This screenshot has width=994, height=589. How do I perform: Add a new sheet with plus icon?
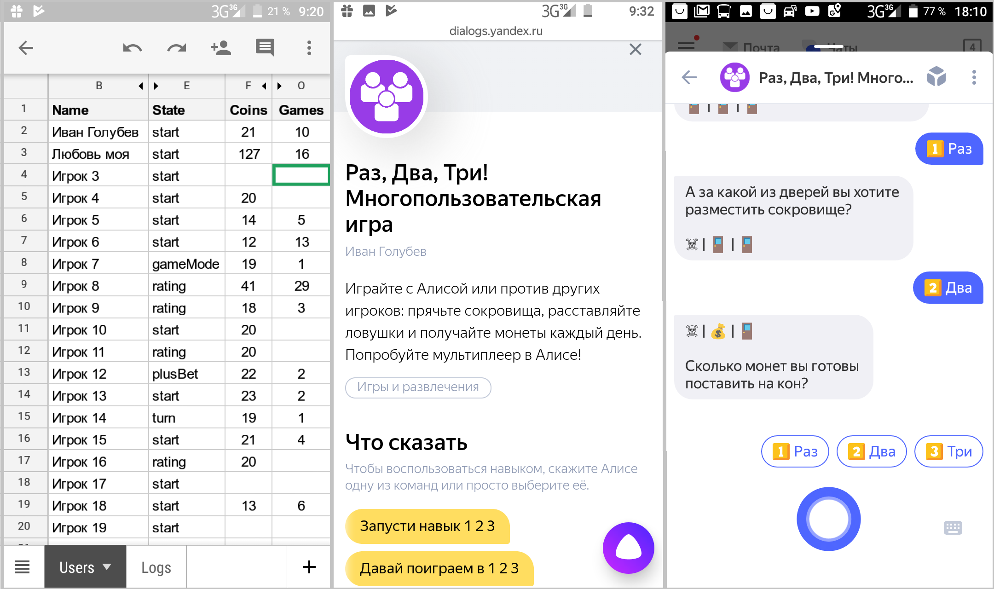pyautogui.click(x=309, y=567)
